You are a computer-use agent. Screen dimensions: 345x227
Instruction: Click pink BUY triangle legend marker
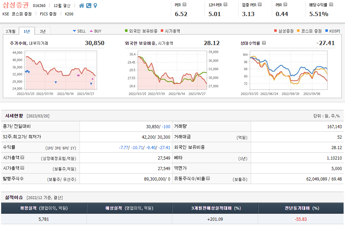click(x=91, y=31)
